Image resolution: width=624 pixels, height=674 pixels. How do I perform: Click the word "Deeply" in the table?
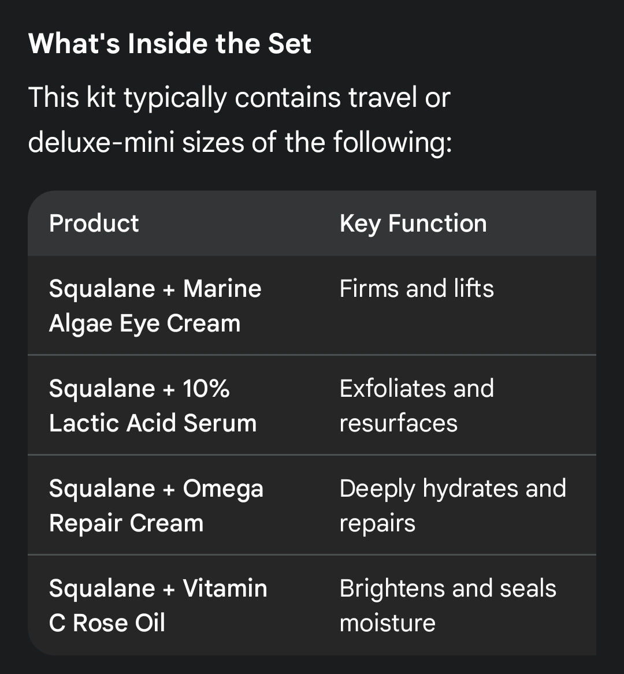click(377, 489)
